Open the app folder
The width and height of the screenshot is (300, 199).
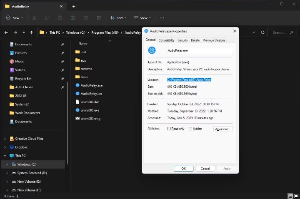tap(81, 60)
